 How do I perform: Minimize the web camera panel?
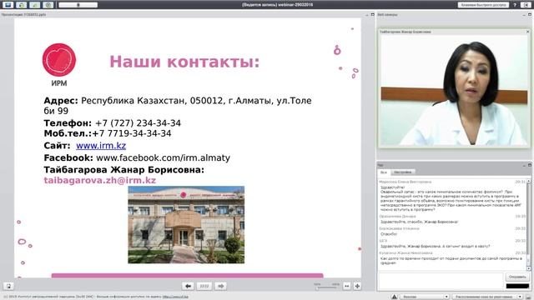coord(524,15)
